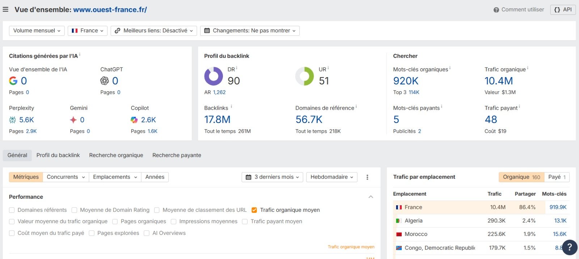Open the www.ouest-france.fr link
This screenshot has height=259, width=579.
[x=110, y=10]
